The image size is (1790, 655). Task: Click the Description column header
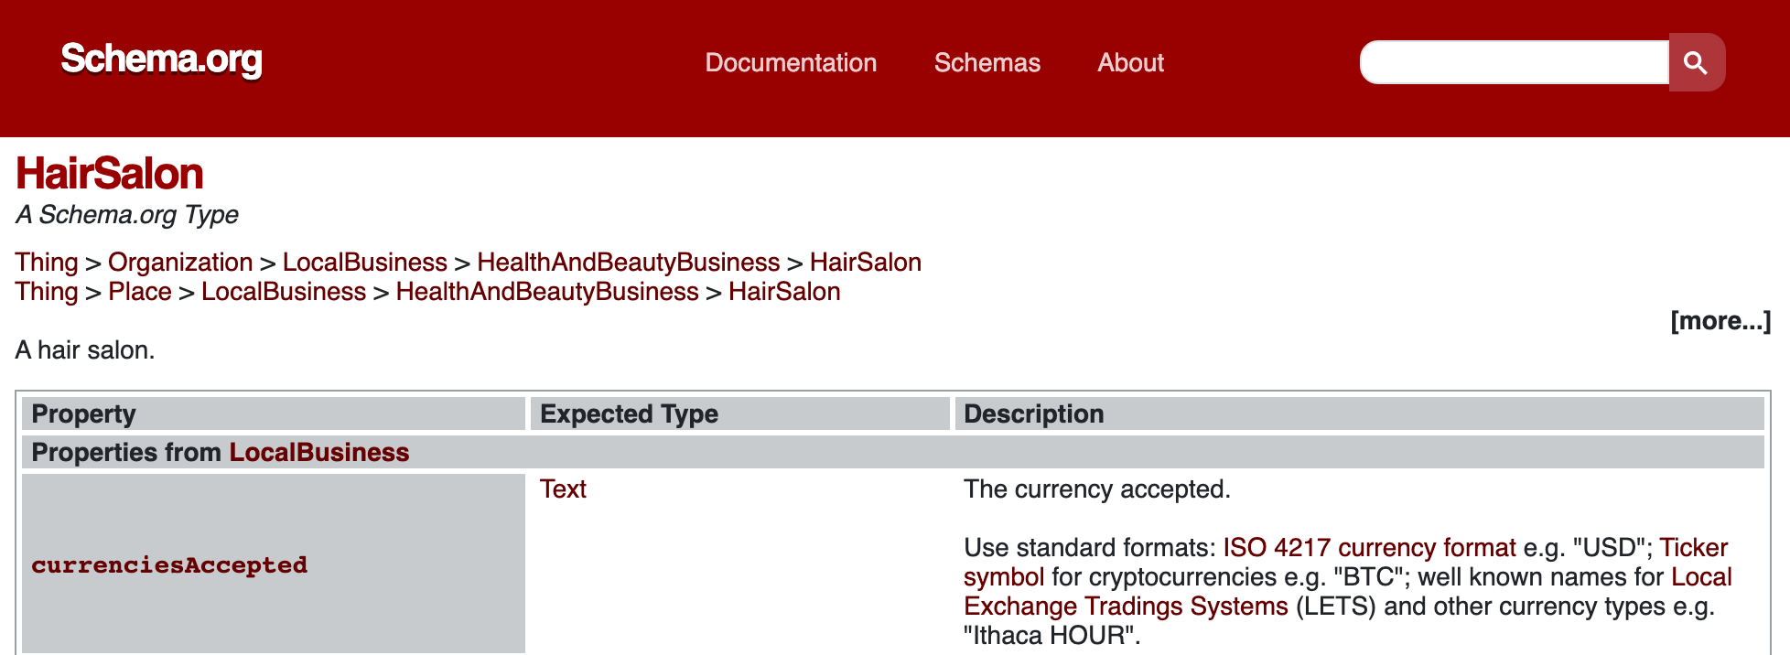(x=1359, y=413)
